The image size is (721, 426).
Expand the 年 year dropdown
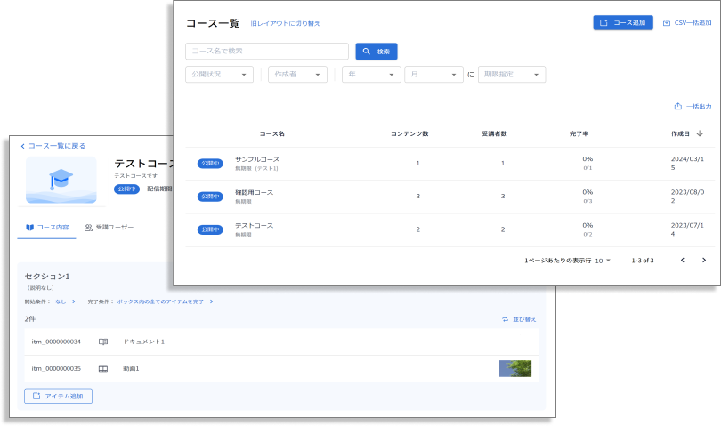tap(370, 75)
